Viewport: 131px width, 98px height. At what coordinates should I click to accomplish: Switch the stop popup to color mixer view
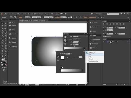point(58,57)
